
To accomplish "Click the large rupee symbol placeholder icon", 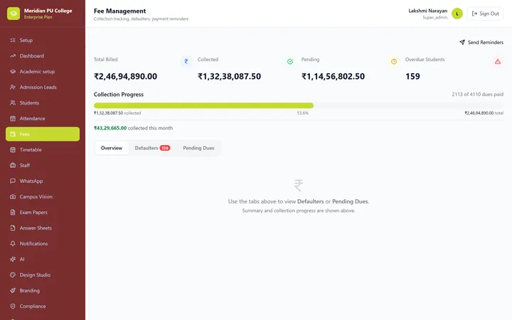I will click(x=299, y=185).
